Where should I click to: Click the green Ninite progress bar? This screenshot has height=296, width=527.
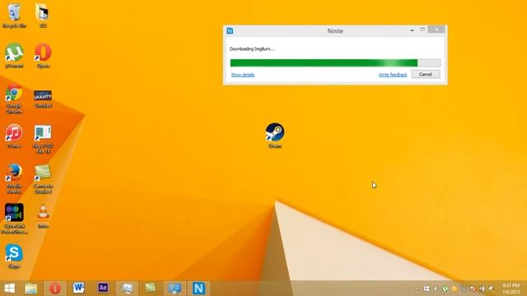coord(335,62)
